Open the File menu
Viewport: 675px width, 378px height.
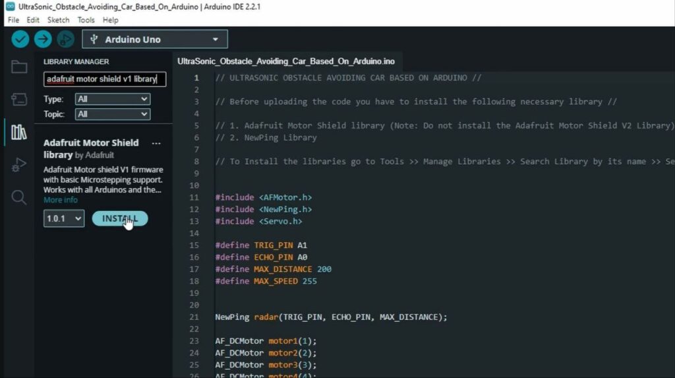pyautogui.click(x=13, y=20)
